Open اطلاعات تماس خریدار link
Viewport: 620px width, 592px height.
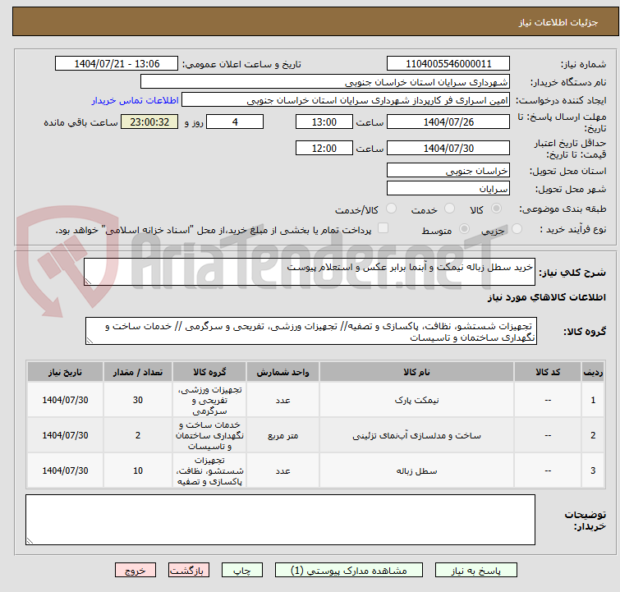click(x=135, y=100)
